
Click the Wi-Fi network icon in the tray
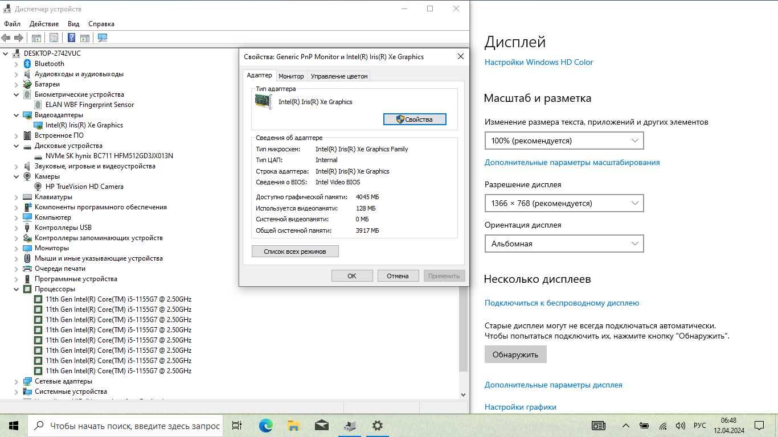point(663,426)
